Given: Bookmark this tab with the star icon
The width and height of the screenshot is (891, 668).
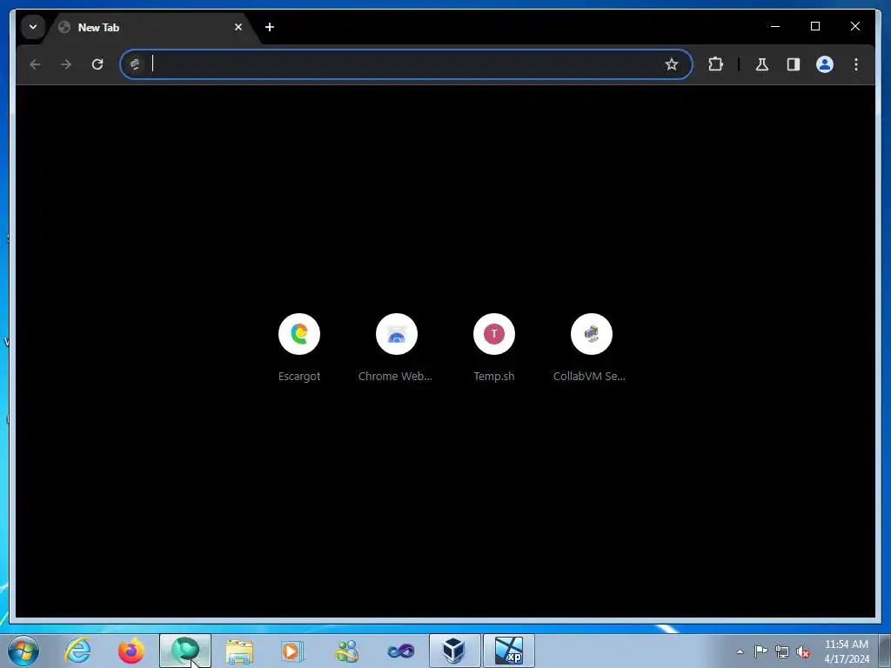Looking at the screenshot, I should point(672,64).
